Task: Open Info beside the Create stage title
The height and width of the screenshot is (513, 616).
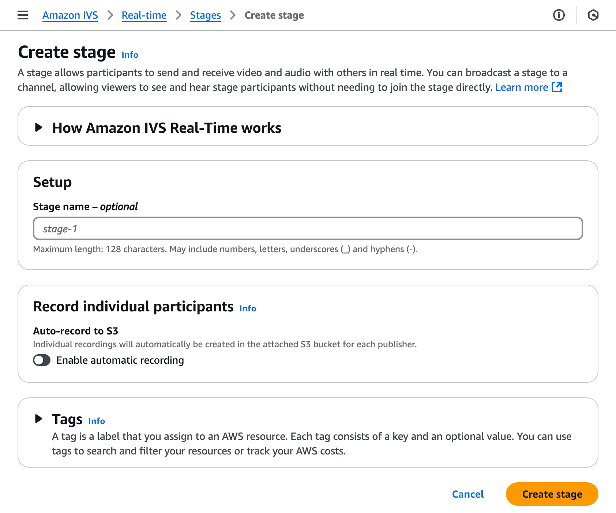Action: (130, 55)
